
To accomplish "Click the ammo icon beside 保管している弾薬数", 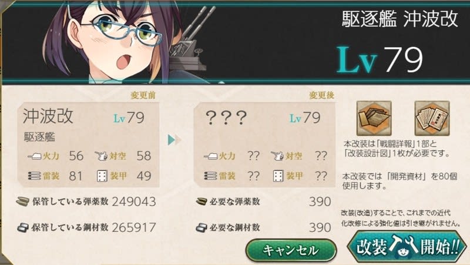I will [22, 202].
